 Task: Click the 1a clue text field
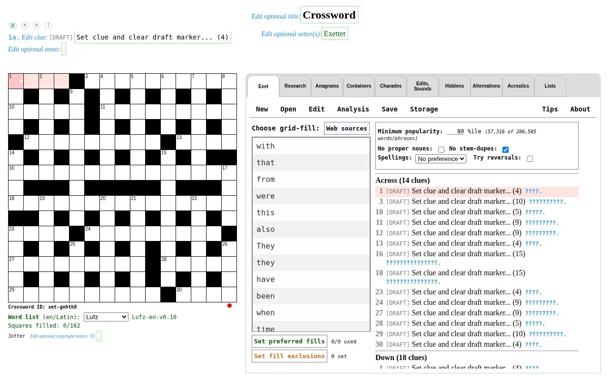point(153,37)
